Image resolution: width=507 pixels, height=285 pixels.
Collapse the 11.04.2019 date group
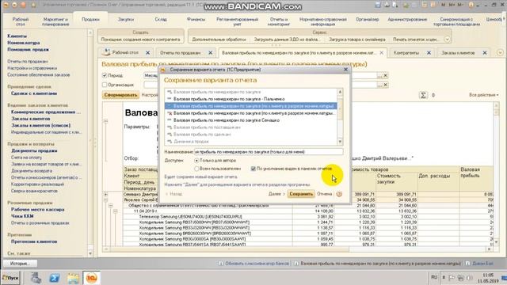[x=116, y=211]
